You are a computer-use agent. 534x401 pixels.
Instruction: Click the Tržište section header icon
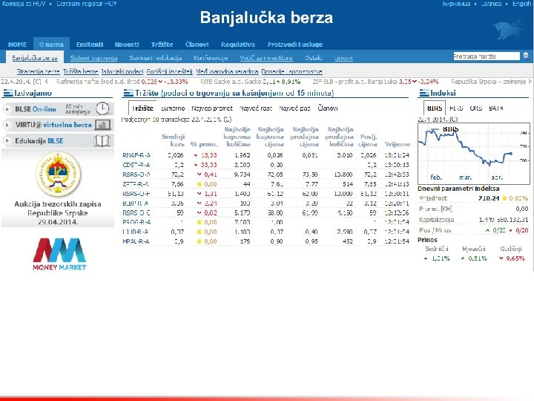(128, 93)
